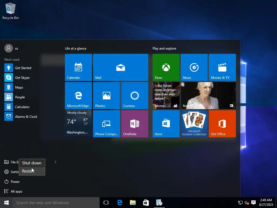Open the Store tile
277x208 pixels.
point(166,123)
